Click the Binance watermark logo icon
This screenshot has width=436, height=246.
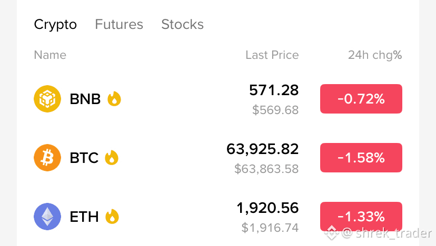[331, 233]
